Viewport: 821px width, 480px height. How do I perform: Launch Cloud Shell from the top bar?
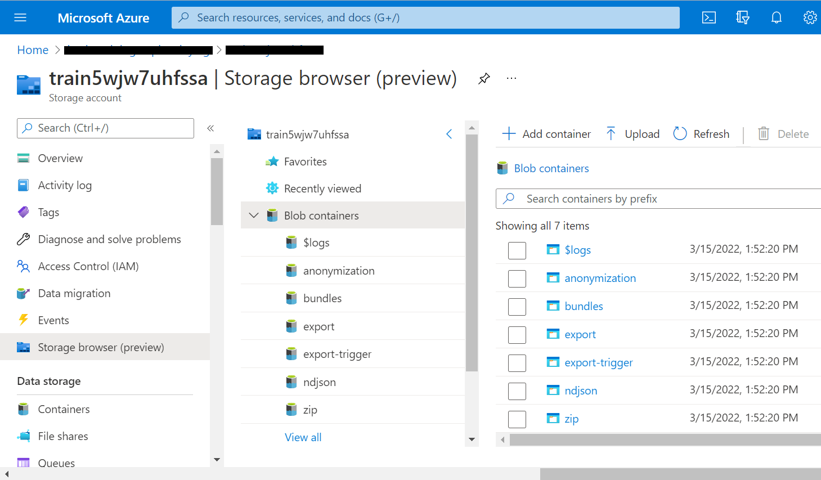click(709, 17)
